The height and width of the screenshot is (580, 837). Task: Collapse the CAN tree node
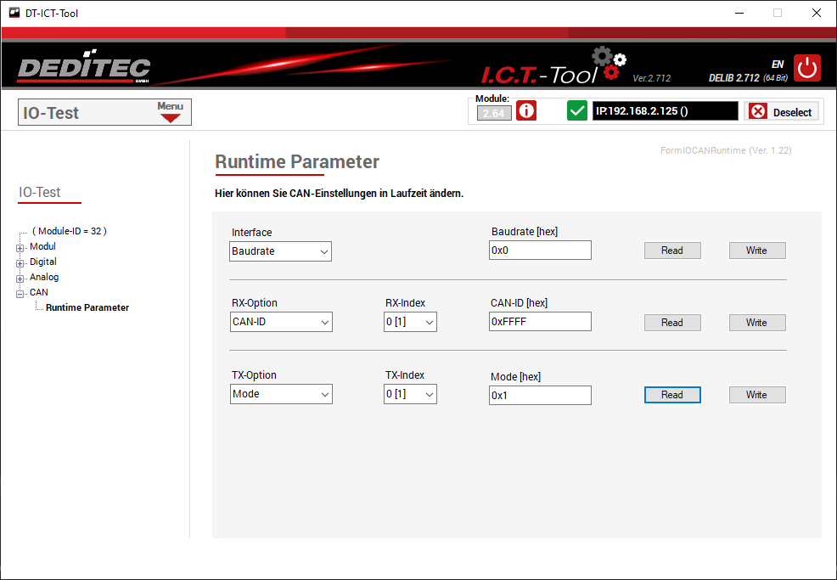tap(20, 293)
